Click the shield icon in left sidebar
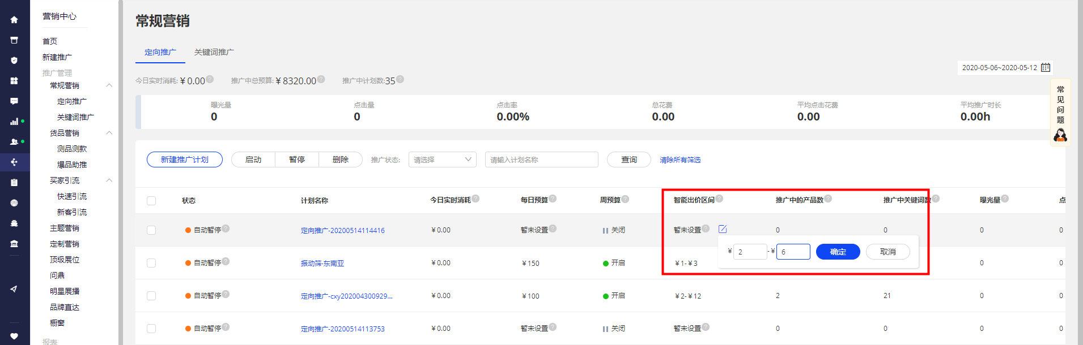 tap(14, 61)
